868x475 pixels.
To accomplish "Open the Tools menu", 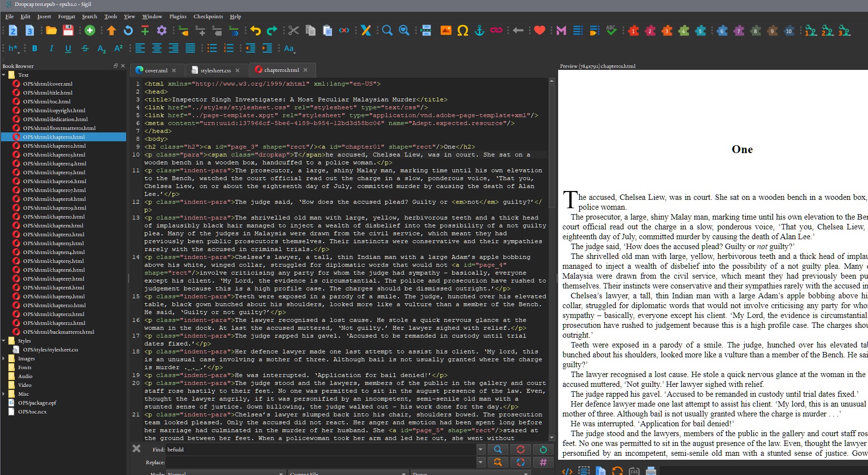I will 110,16.
